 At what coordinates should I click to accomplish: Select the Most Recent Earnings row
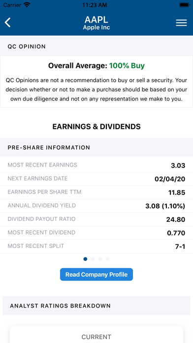point(96,166)
